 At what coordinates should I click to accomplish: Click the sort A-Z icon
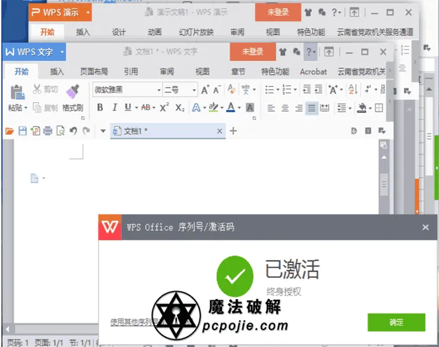(x=352, y=90)
